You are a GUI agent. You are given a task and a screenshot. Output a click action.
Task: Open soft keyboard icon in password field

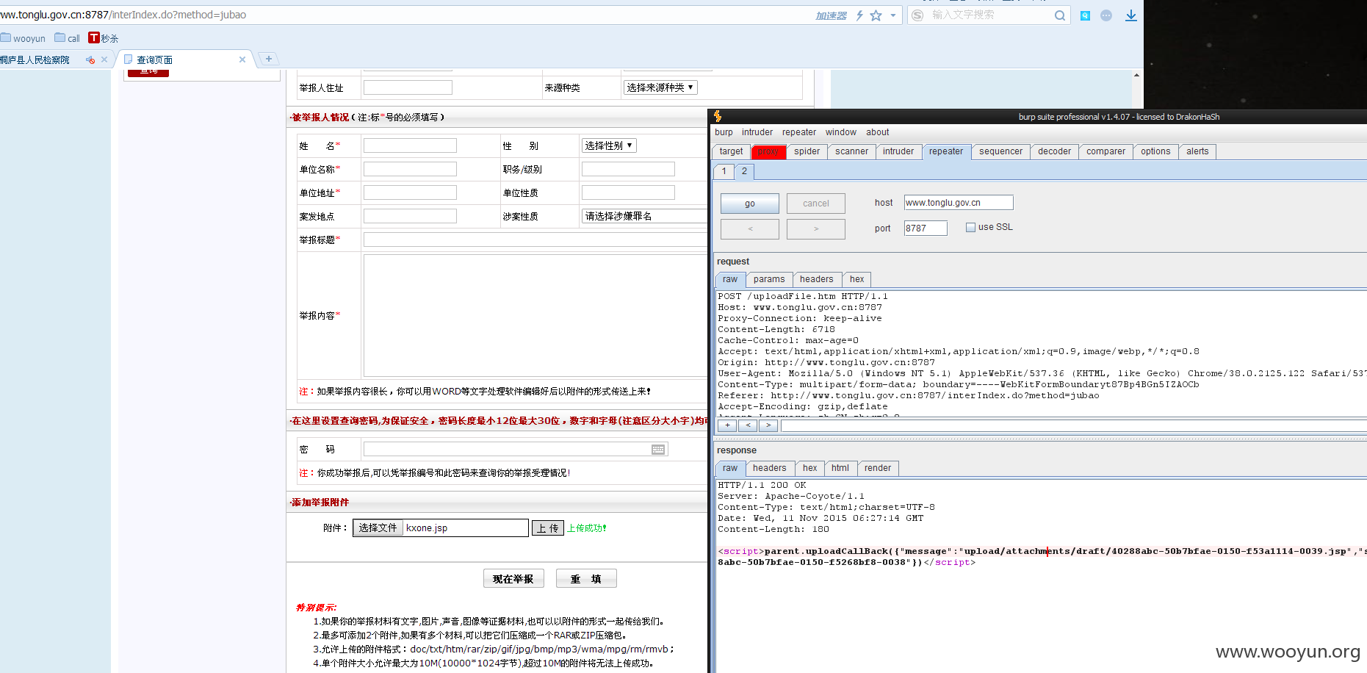click(x=658, y=450)
